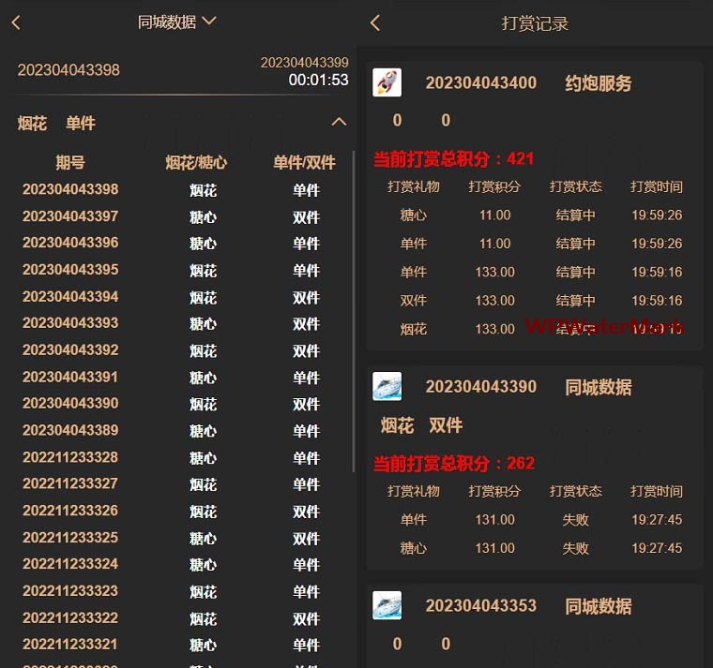Image resolution: width=713 pixels, height=668 pixels.
Task: Click the countdown timer 00:01:53
Action: pyautogui.click(x=318, y=81)
